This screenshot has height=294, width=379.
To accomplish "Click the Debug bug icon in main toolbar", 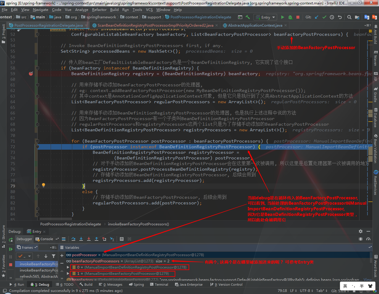I will 290,17.
